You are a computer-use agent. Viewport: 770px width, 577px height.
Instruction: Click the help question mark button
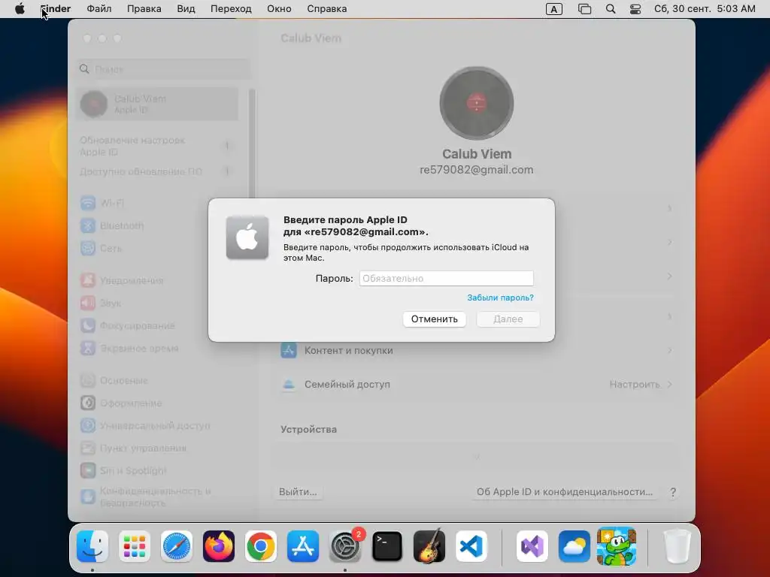(673, 491)
